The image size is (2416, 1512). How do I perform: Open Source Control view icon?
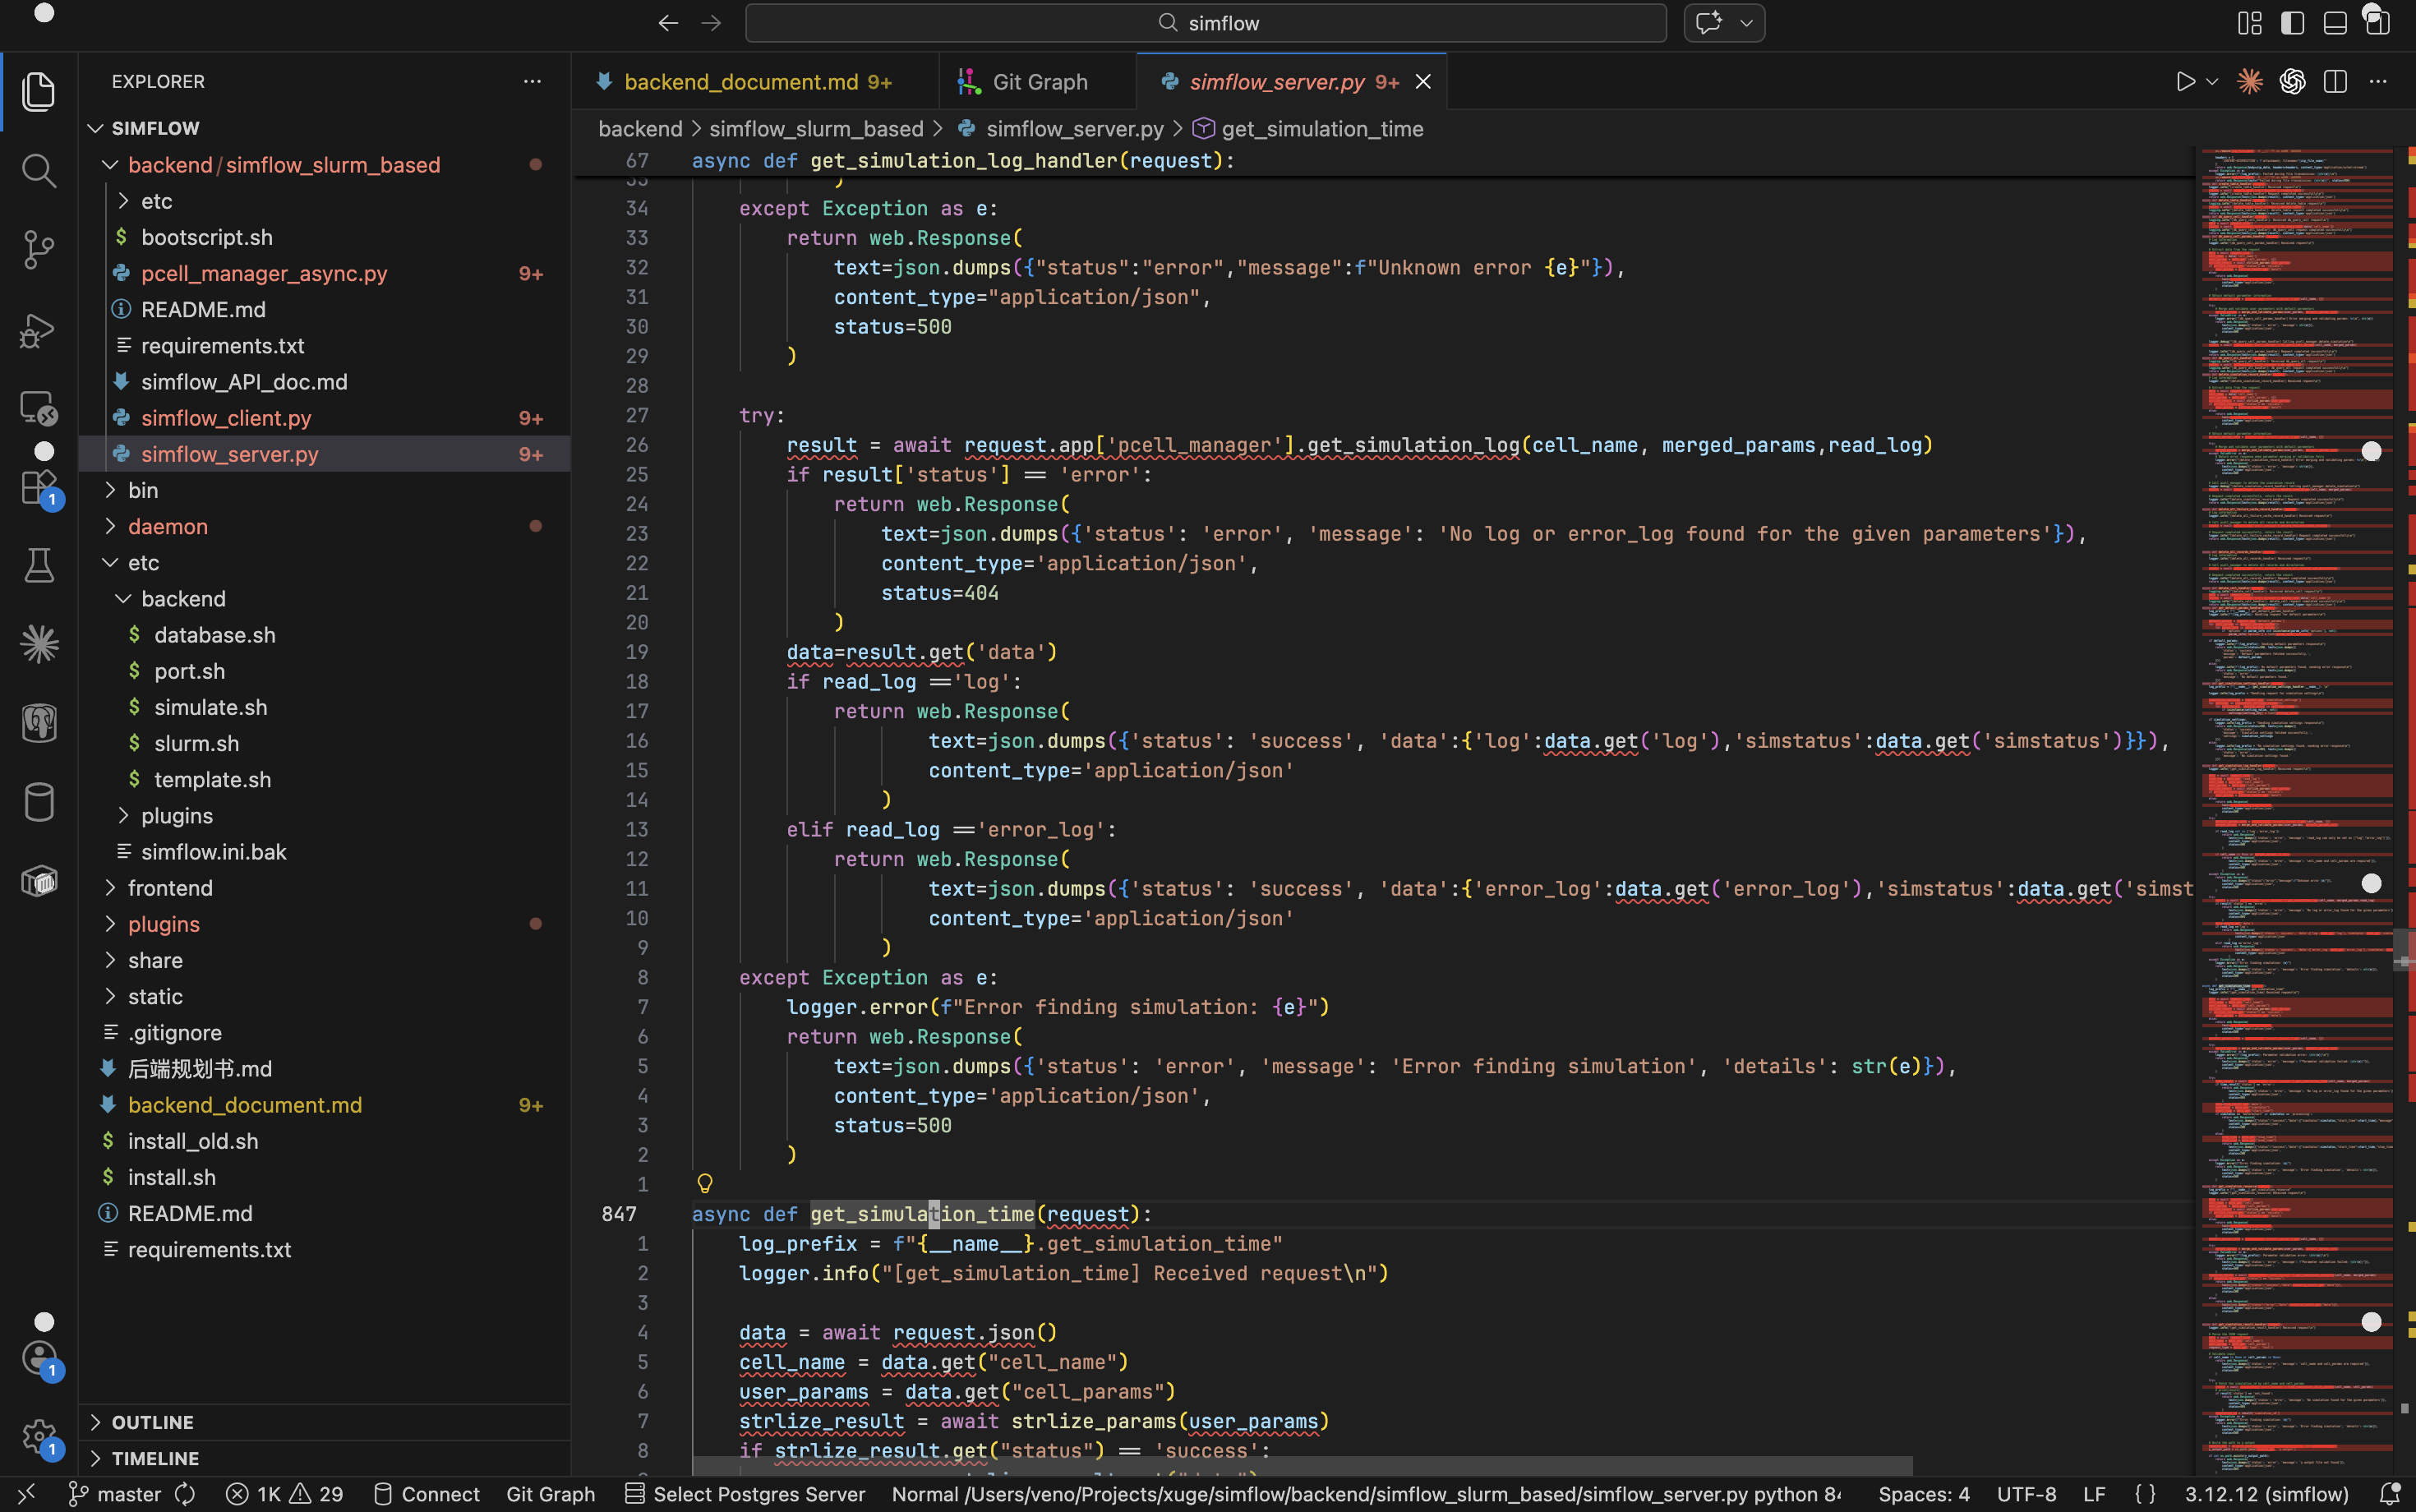click(x=38, y=250)
